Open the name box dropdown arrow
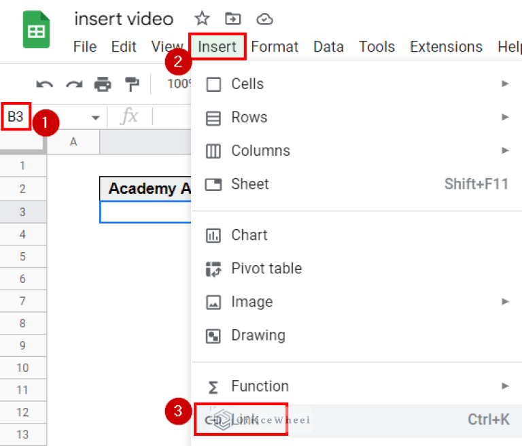The height and width of the screenshot is (446, 522). 96,118
